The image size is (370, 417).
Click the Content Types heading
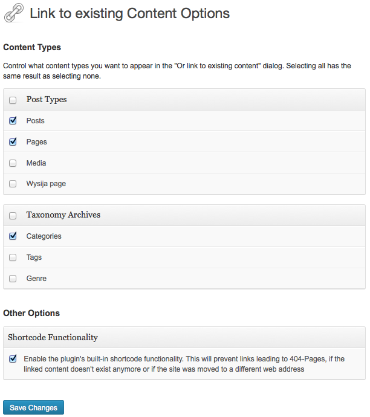coord(32,47)
